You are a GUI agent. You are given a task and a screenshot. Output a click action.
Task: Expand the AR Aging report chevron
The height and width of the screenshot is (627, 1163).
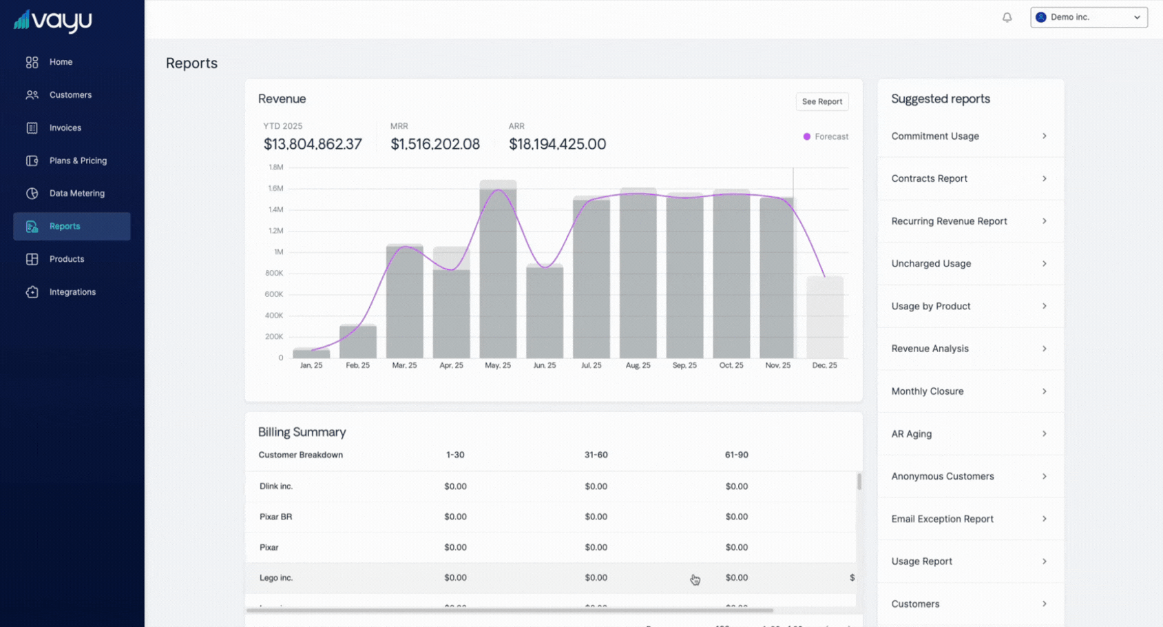1044,434
